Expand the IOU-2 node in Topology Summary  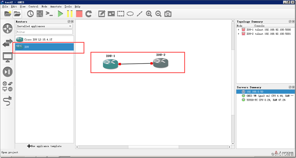(238, 34)
